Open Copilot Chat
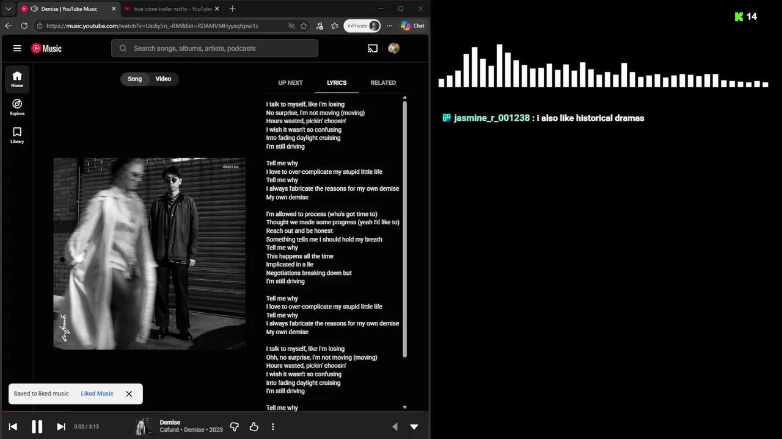This screenshot has height=439, width=782. point(412,26)
